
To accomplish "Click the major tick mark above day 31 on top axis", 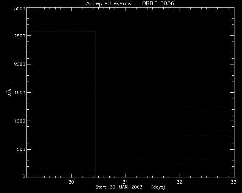I will 126,9.
